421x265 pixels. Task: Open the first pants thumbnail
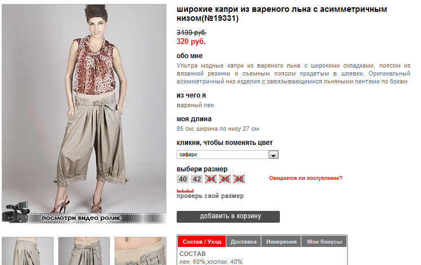(x=28, y=251)
